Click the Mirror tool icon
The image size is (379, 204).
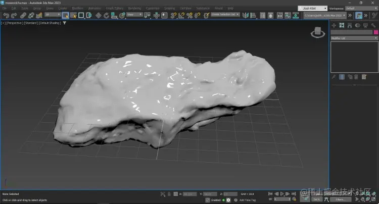(245, 16)
